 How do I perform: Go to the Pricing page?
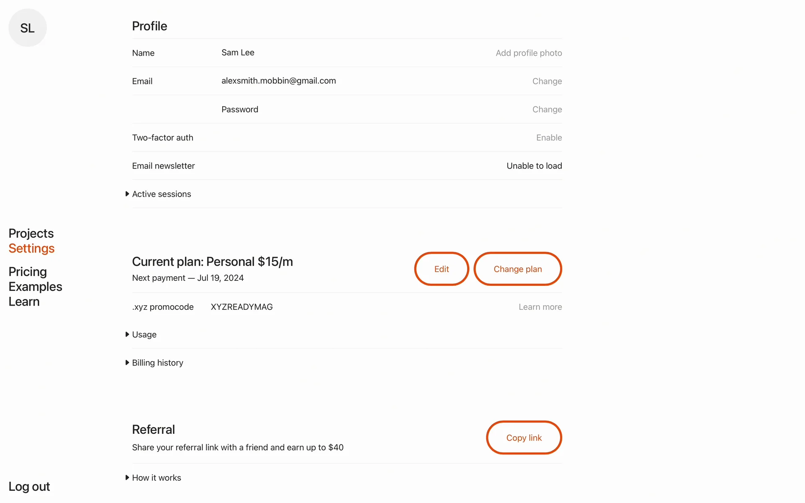tap(28, 272)
